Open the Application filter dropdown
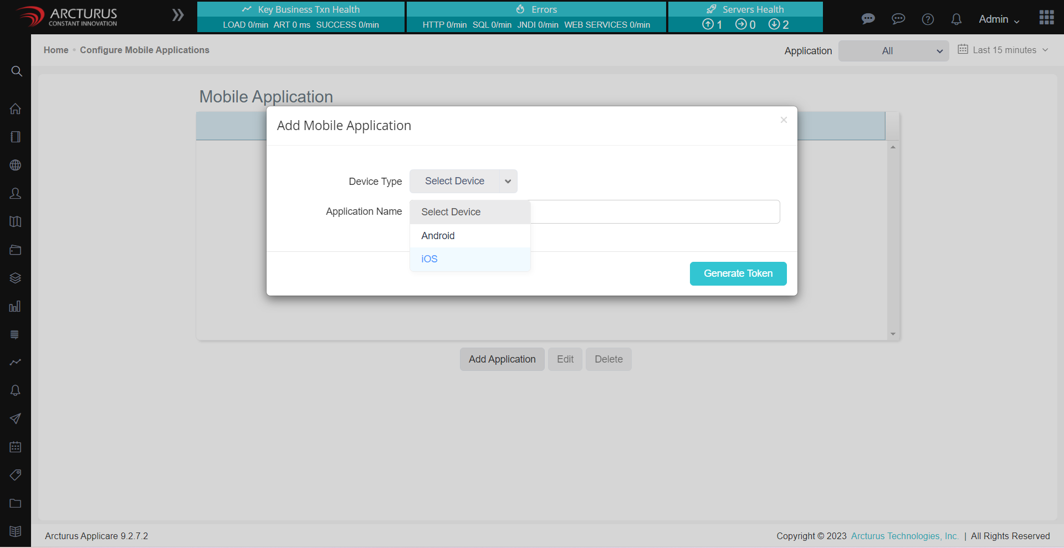This screenshot has height=548, width=1064. point(893,51)
